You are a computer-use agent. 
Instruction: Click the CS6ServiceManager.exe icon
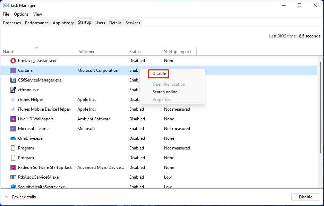[x=13, y=80]
